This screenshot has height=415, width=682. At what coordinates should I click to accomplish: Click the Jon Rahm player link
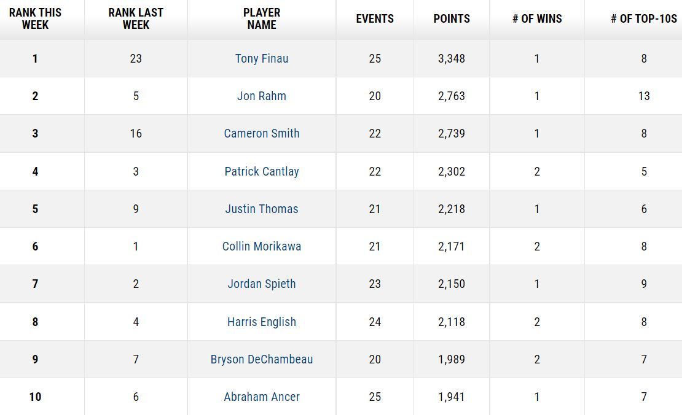tap(262, 96)
